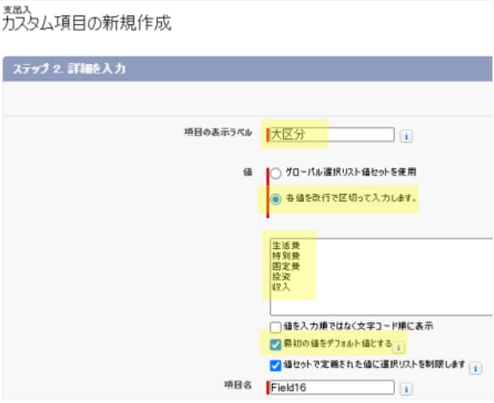The width and height of the screenshot is (494, 403).
Task: Click the 固定費 line in values box
Action: click(286, 267)
